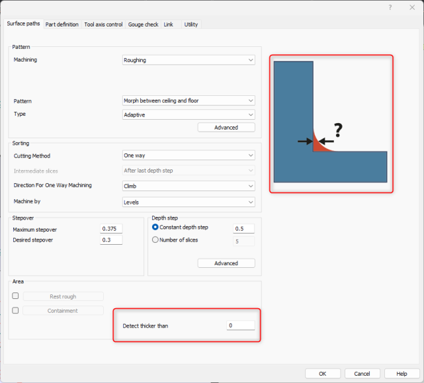Enable the Rest rough checkbox
Viewport: 424px width, 383px height.
coord(15,296)
